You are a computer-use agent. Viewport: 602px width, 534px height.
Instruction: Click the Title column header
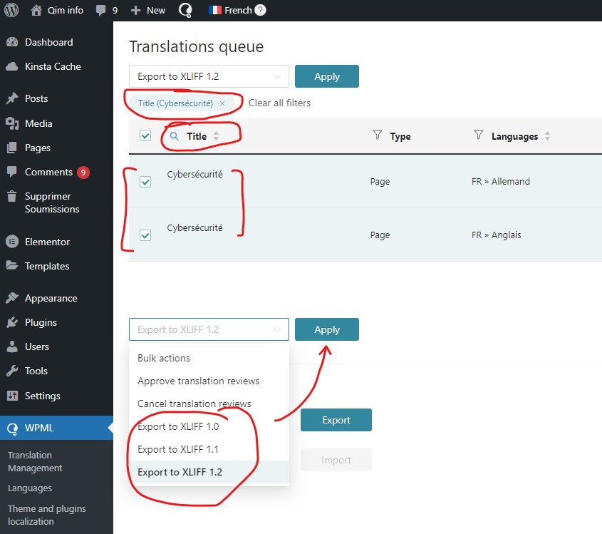(197, 136)
